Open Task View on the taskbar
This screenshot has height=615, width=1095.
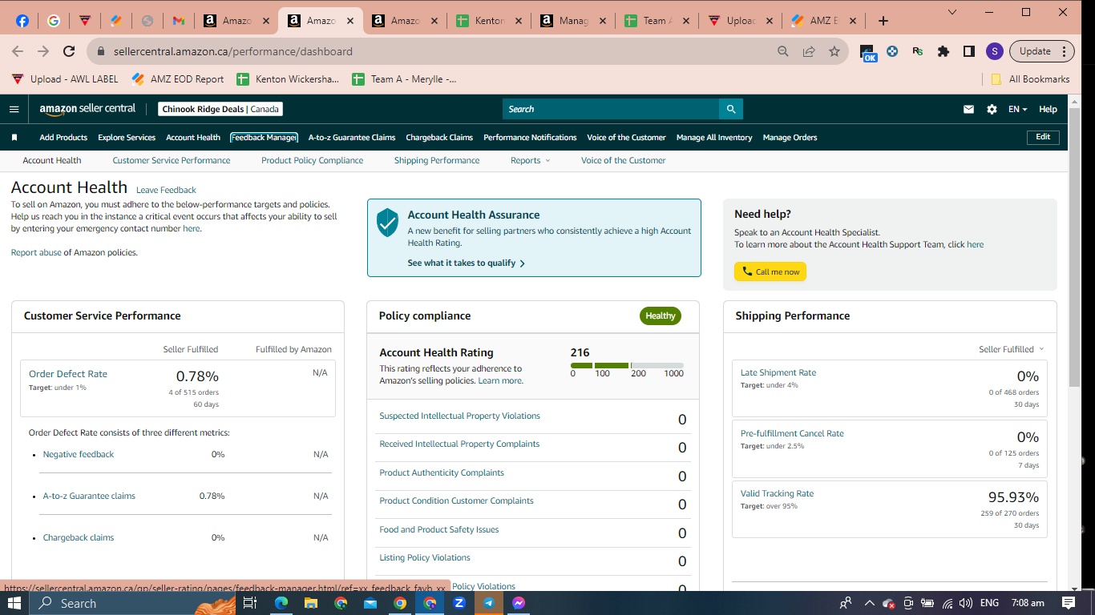click(249, 603)
